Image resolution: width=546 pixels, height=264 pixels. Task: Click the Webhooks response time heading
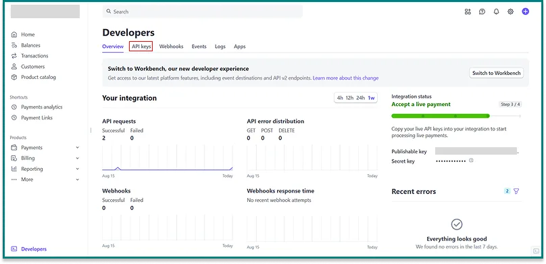(280, 191)
